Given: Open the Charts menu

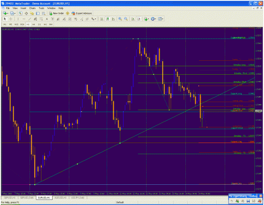Looking at the screenshot, I should pos(33,8).
